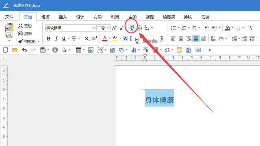Switch to the 视图 tab
Image resolution: width=260 pixels, height=146 pixels.
tap(150, 17)
